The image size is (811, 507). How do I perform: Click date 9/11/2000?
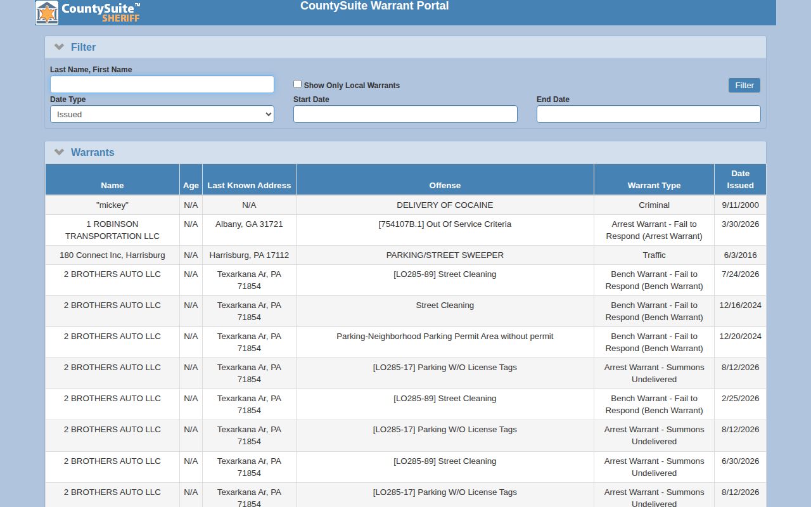tap(740, 205)
